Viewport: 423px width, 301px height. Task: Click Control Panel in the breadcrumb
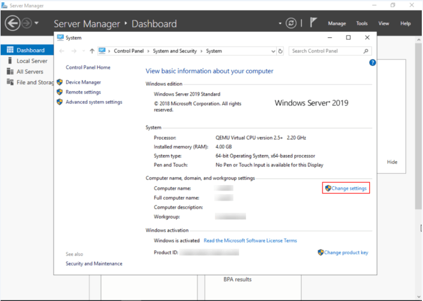129,51
